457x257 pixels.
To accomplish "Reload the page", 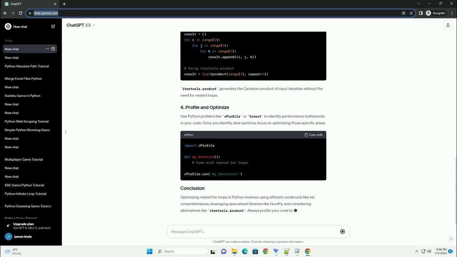I will click(20, 13).
